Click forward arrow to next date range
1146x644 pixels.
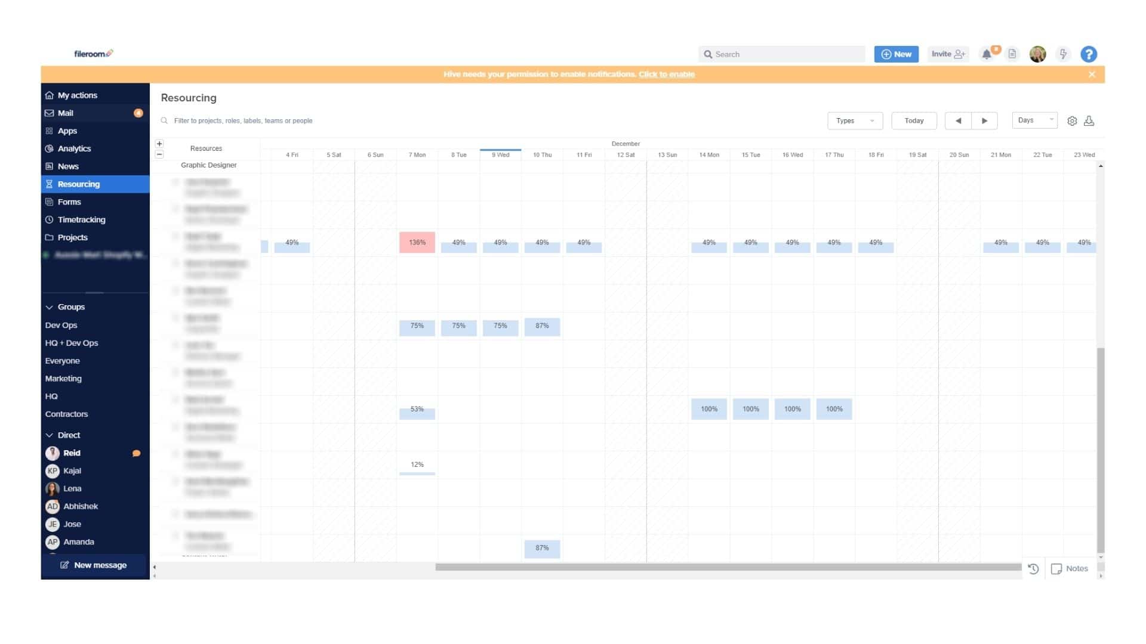[985, 120]
